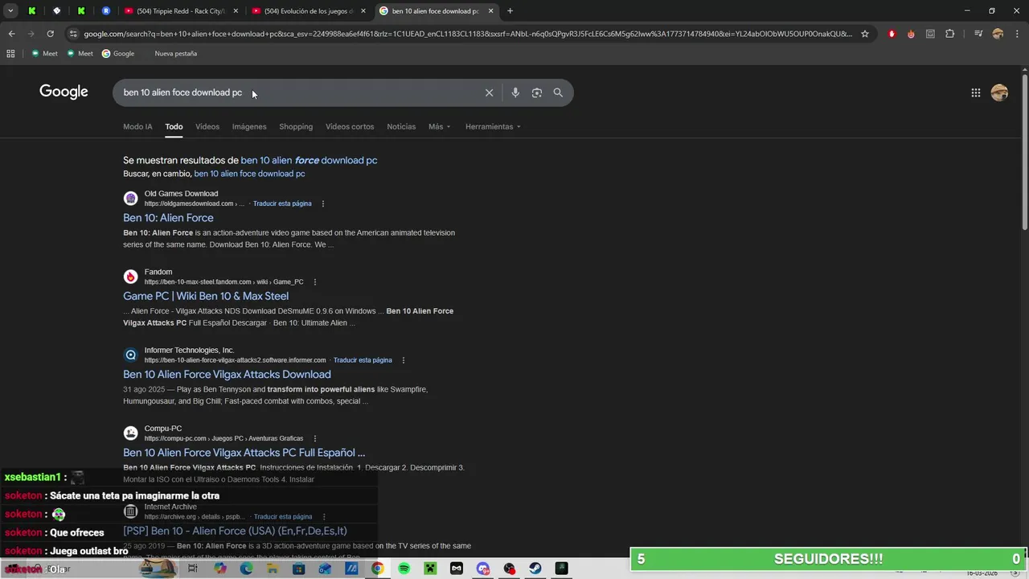Open the Chrome extensions puzzle icon
The width and height of the screenshot is (1029, 579).
coord(950,34)
